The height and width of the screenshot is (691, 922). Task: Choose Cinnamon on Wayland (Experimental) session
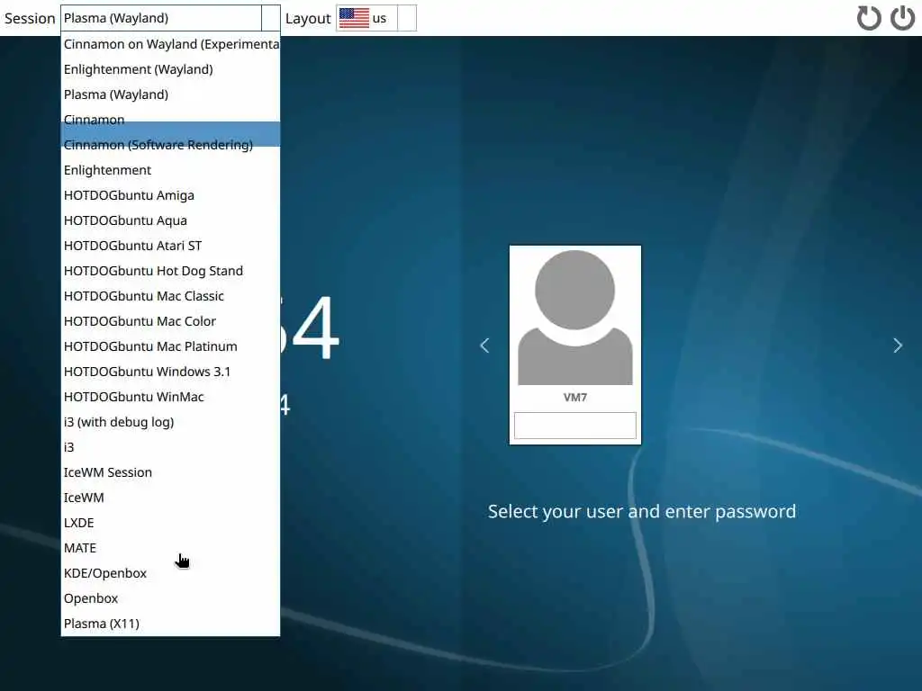(170, 44)
